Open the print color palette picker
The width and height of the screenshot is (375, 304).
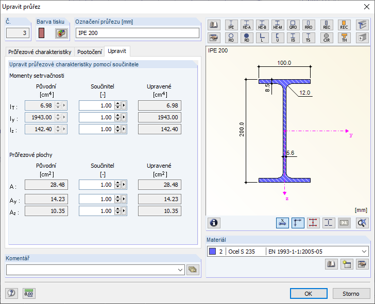point(62,33)
